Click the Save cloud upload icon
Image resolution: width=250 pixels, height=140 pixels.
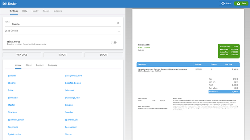click(x=238, y=4)
